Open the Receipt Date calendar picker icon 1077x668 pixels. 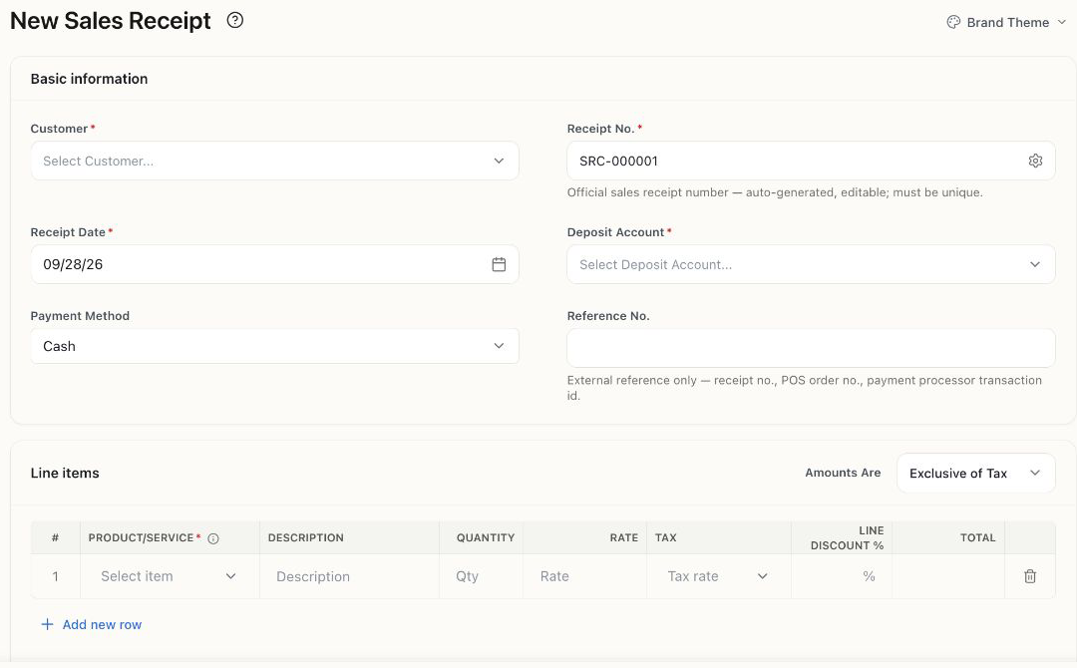499,264
